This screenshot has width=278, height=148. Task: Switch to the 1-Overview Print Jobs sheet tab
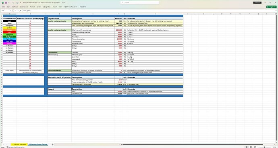point(19,144)
